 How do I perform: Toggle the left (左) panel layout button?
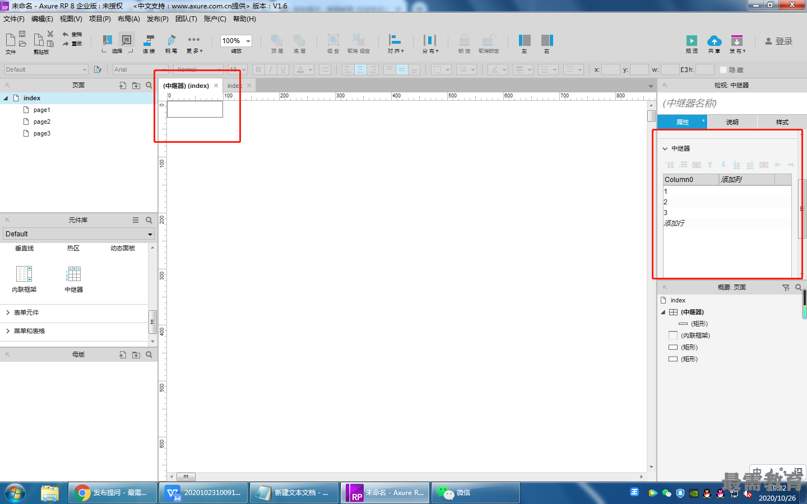tap(525, 40)
